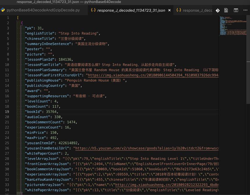This screenshot has width=250, height=195.
Task: Click the minimap code overview
Action: point(233,26)
